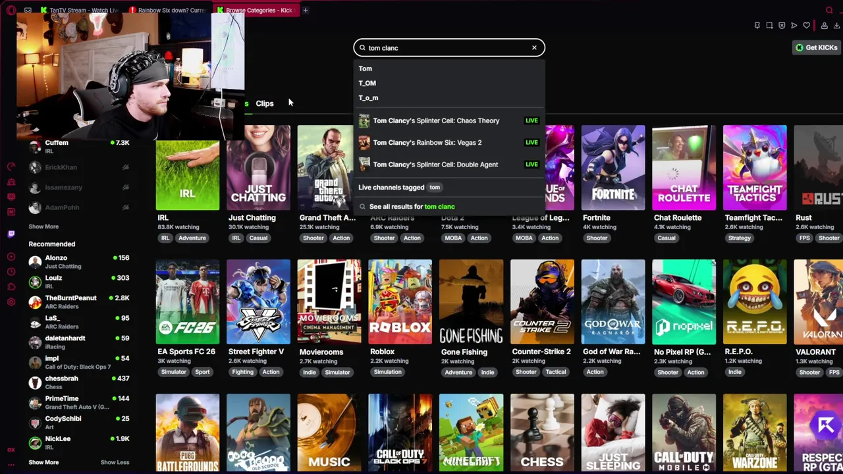Choose the 'Tom' search suggestion

[366, 68]
